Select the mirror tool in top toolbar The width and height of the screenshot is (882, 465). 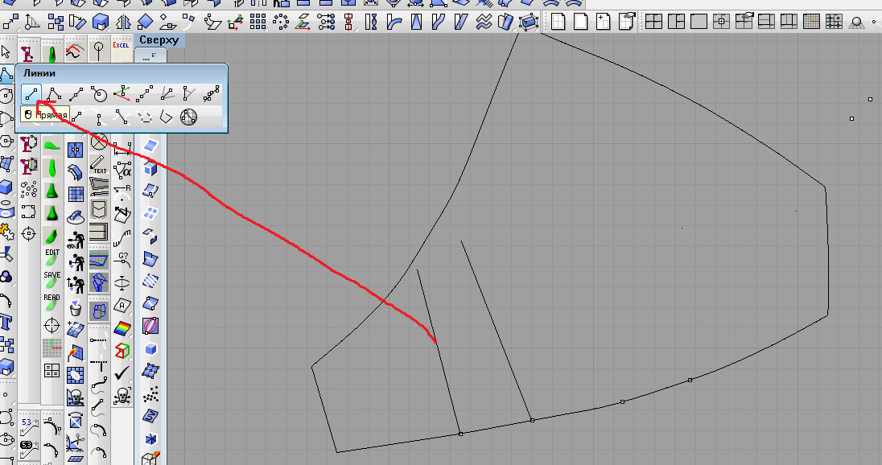(123, 22)
